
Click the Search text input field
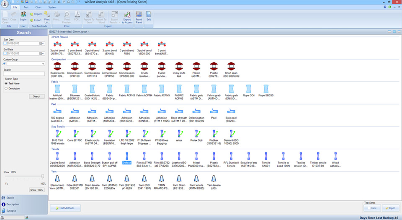tap(24, 74)
